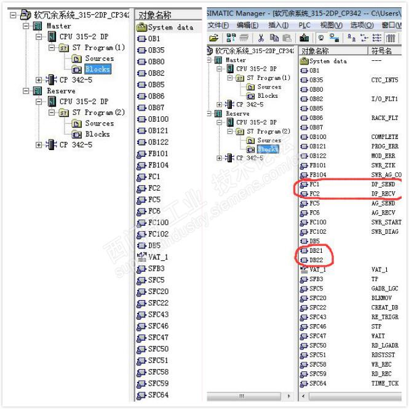Image resolution: width=409 pixels, height=409 pixels.
Task: Click the FB101 icon in the SWR_ZYK row
Action: pos(304,165)
